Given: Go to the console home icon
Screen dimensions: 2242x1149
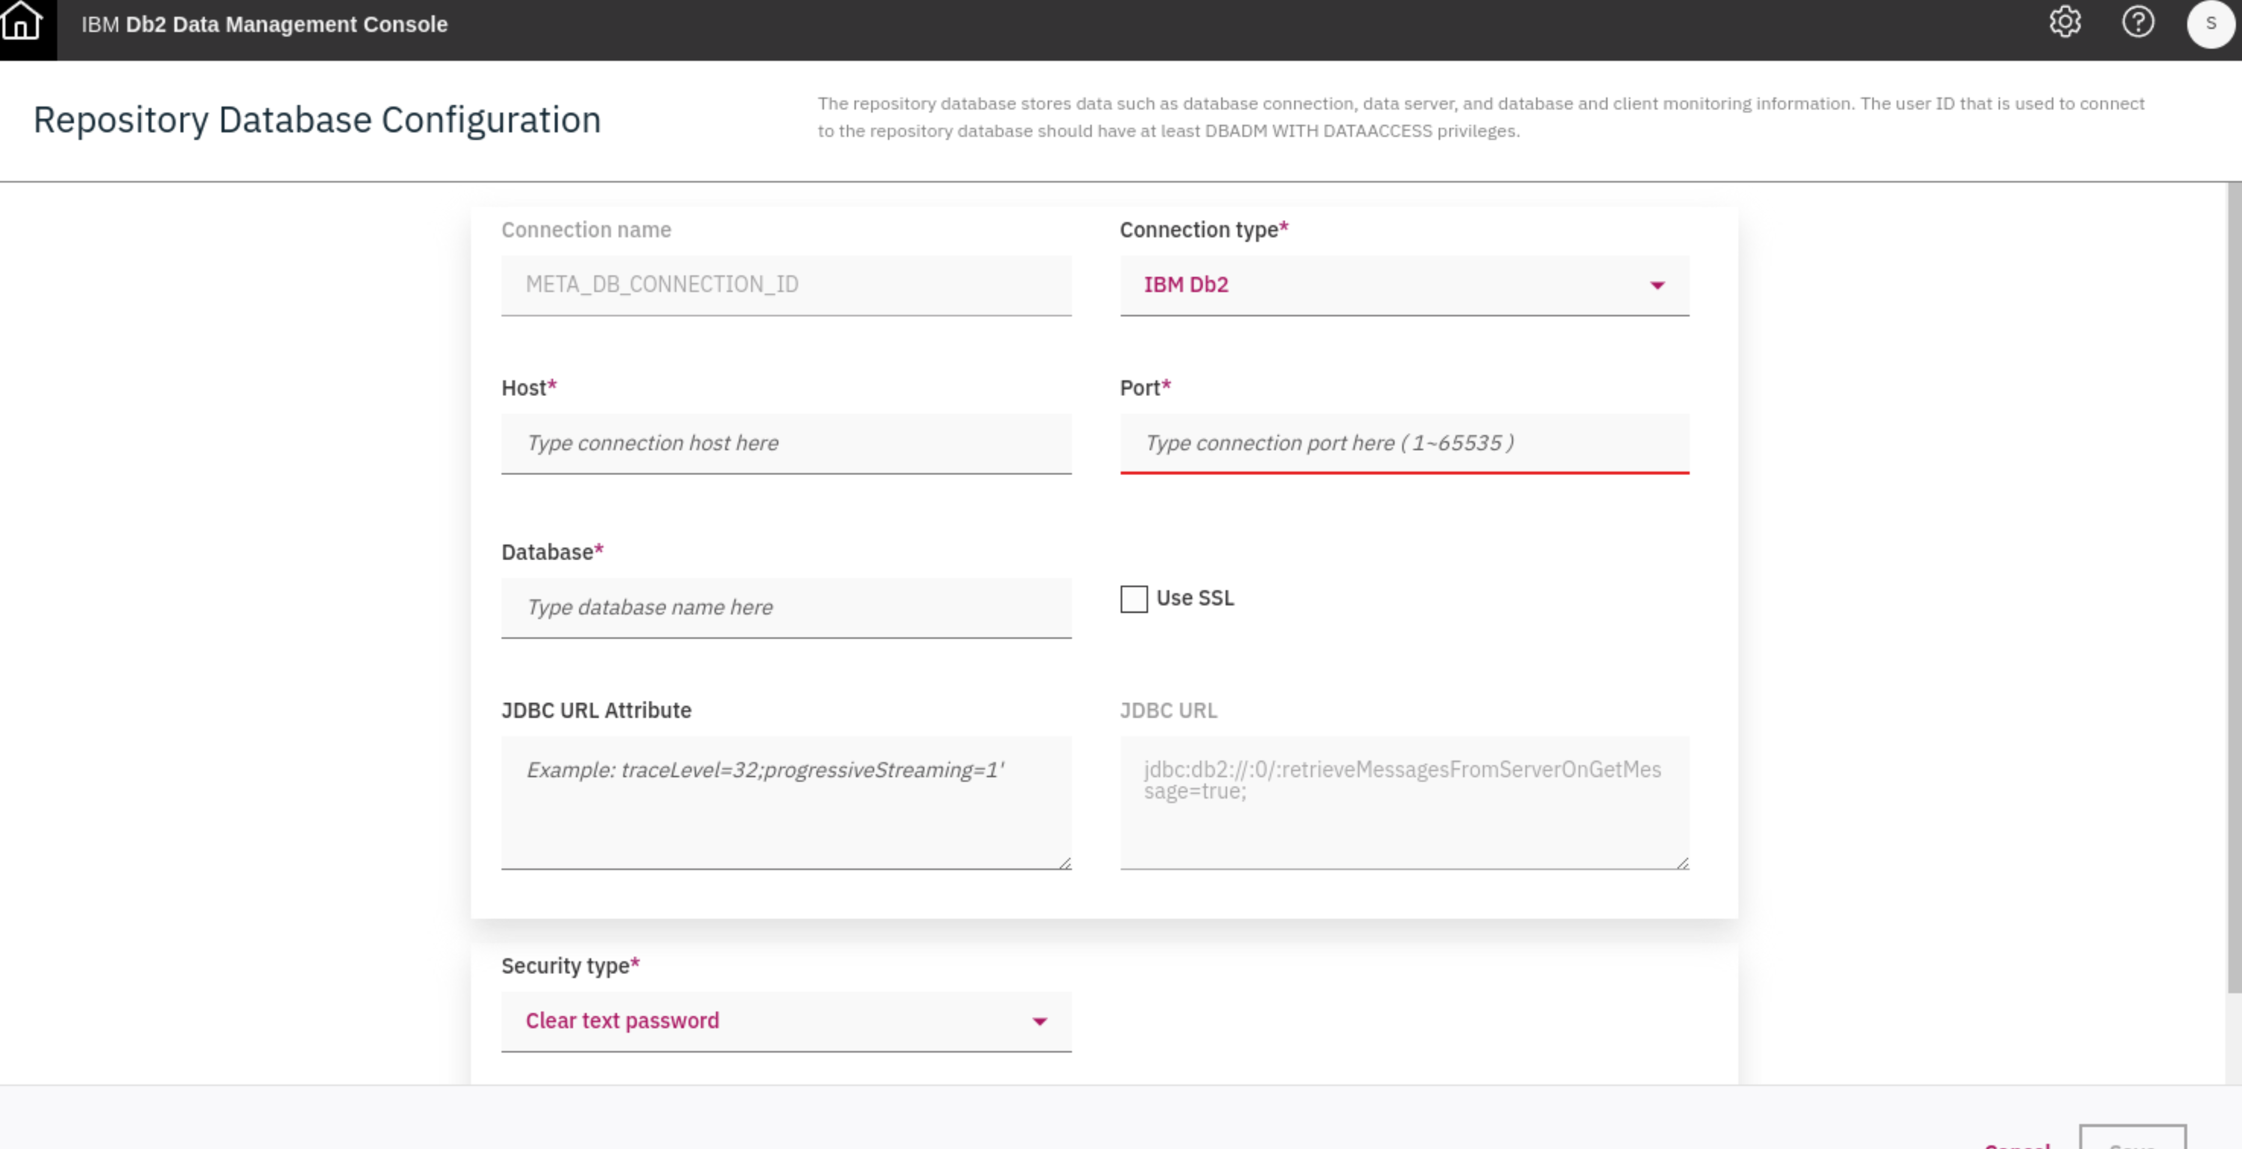Looking at the screenshot, I should click(22, 22).
